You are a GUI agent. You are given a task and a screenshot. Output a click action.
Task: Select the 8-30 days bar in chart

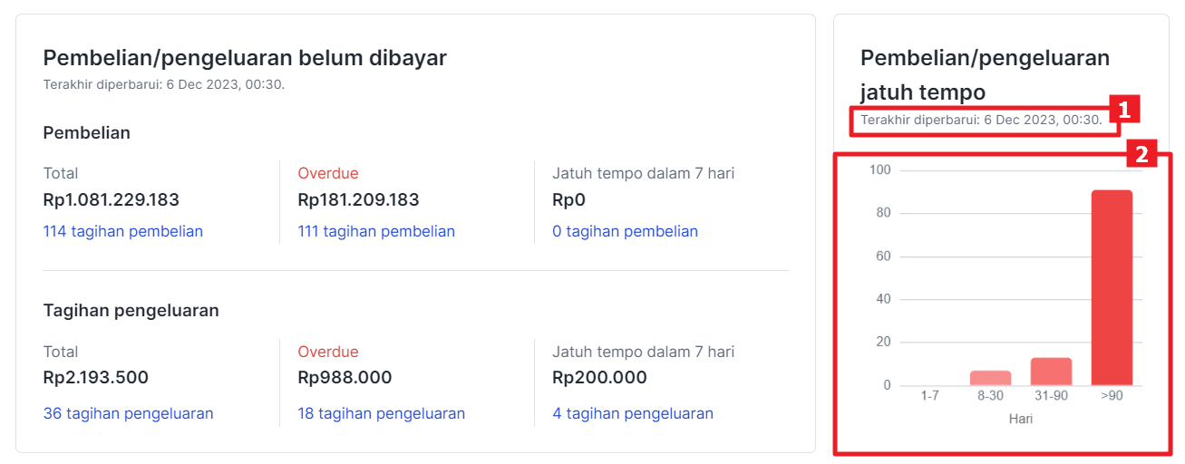tap(990, 378)
